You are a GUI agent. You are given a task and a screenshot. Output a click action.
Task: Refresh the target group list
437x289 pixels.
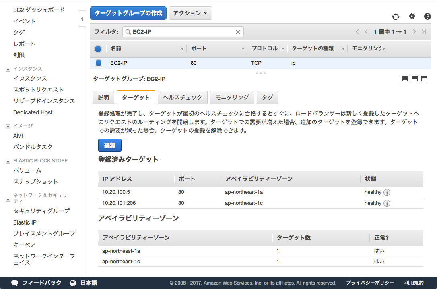click(x=396, y=16)
